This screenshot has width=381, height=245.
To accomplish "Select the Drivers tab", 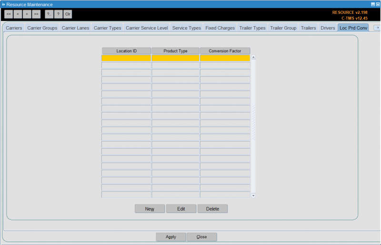I will tap(328, 28).
